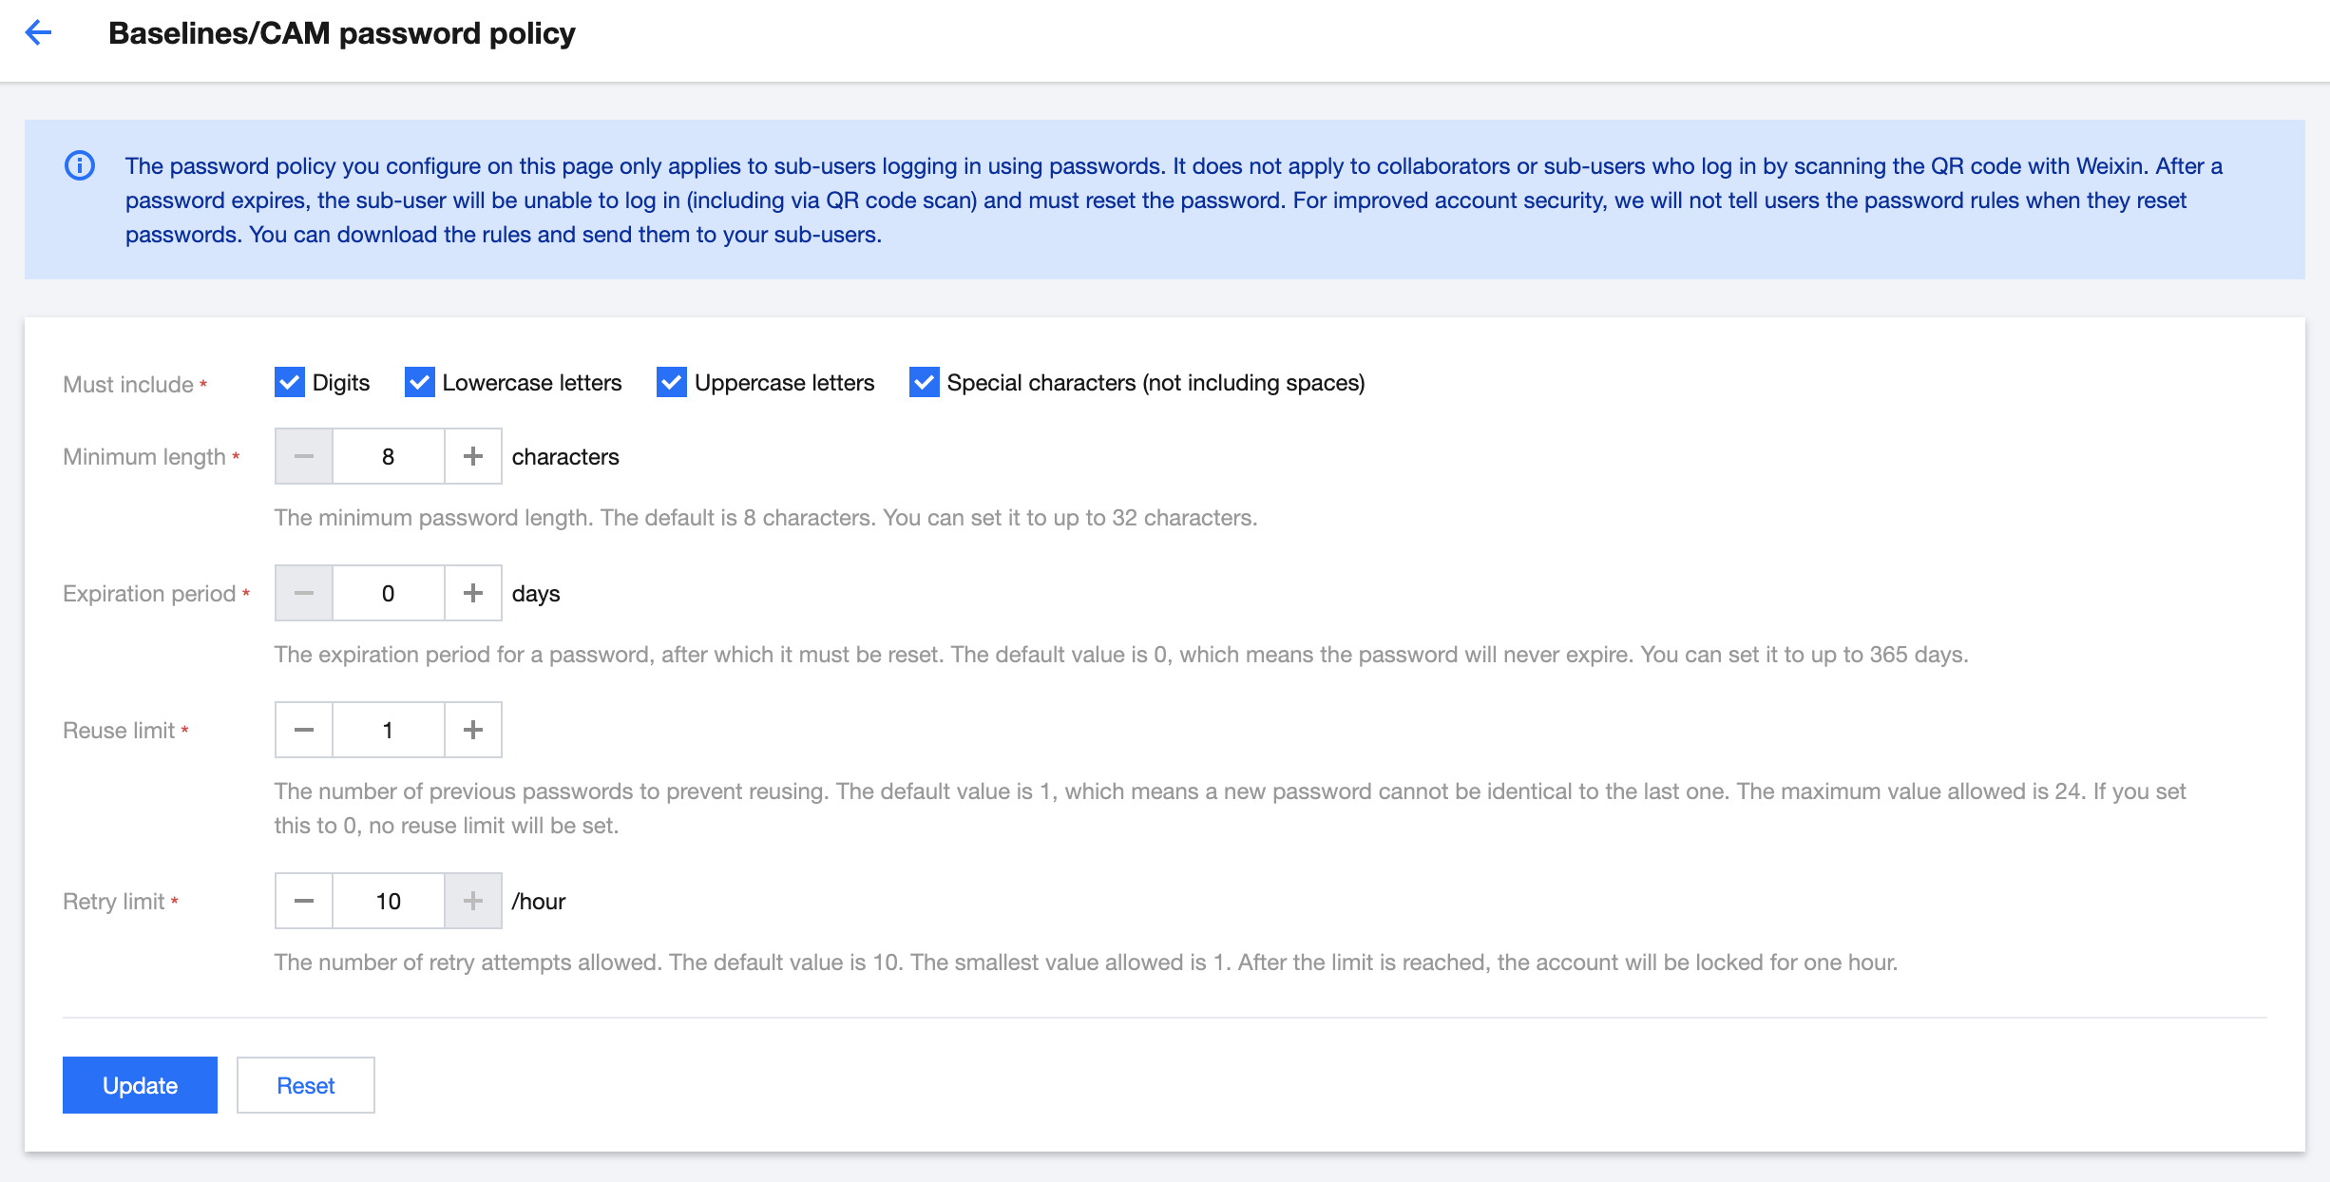
Task: Decrease retry limit with minus icon
Action: tap(304, 901)
